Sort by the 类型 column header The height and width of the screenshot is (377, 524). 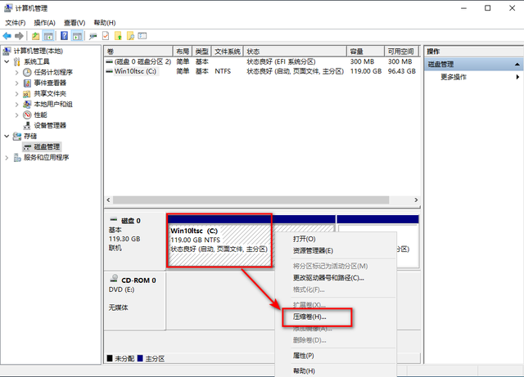pyautogui.click(x=202, y=52)
